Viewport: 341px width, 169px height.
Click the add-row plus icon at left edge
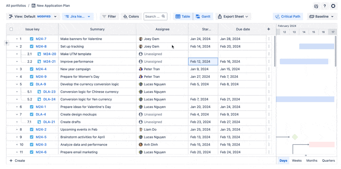pyautogui.click(x=6, y=43)
